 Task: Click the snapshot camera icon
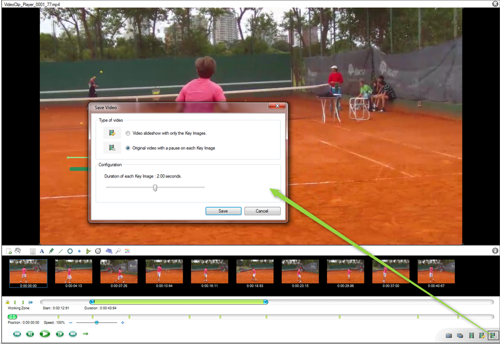449,335
